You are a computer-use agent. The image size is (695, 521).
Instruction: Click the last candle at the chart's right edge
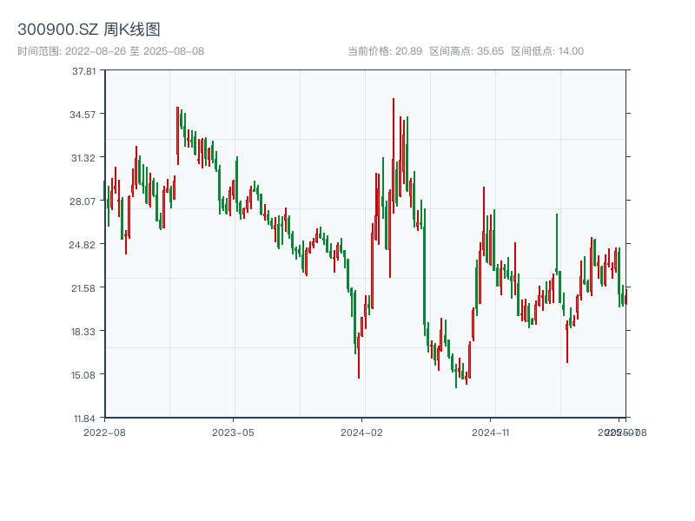pyautogui.click(x=625, y=299)
